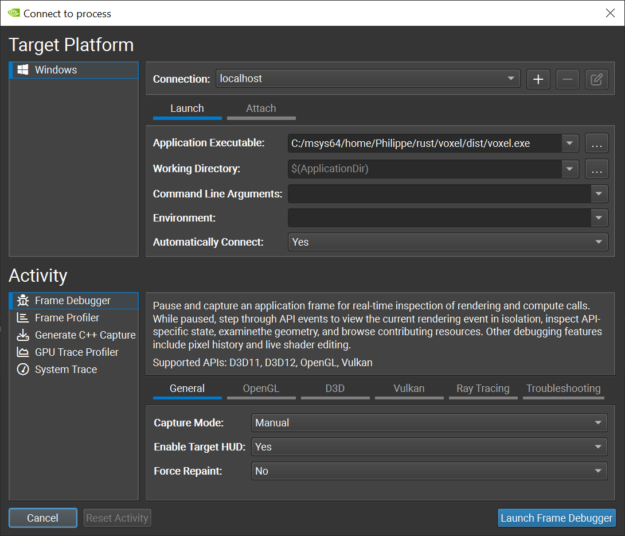This screenshot has height=536, width=625.
Task: Browse for the working directory folder
Action: tap(597, 169)
